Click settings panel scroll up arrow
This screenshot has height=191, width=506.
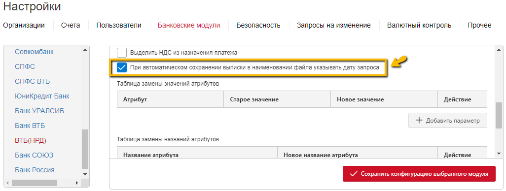[x=499, y=50]
